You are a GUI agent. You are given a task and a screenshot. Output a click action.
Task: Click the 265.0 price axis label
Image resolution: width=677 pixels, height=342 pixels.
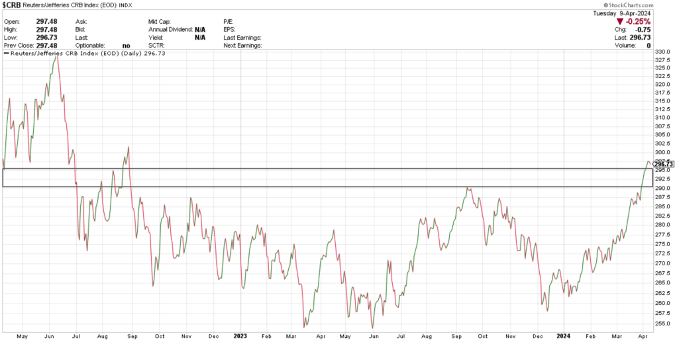tap(663, 283)
